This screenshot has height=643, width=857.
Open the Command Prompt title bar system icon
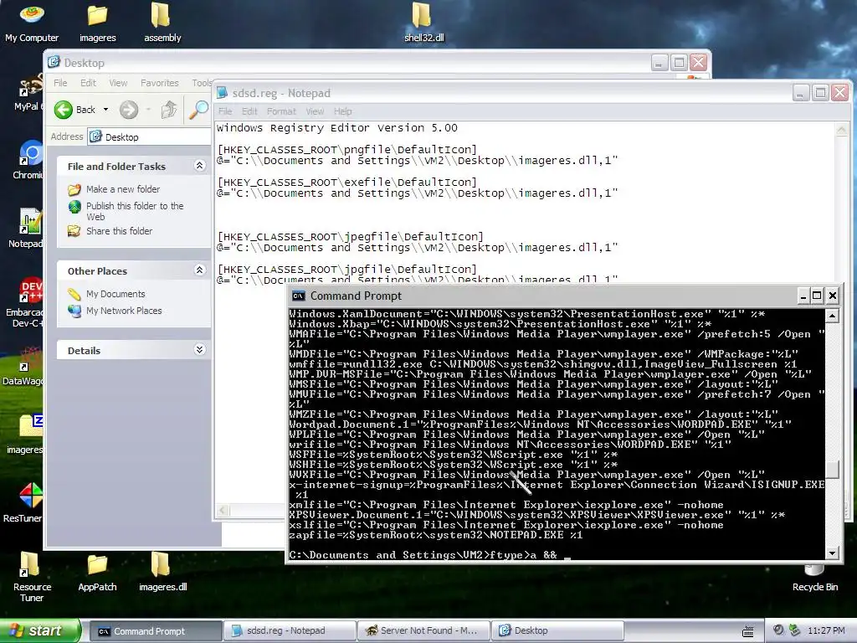[299, 296]
